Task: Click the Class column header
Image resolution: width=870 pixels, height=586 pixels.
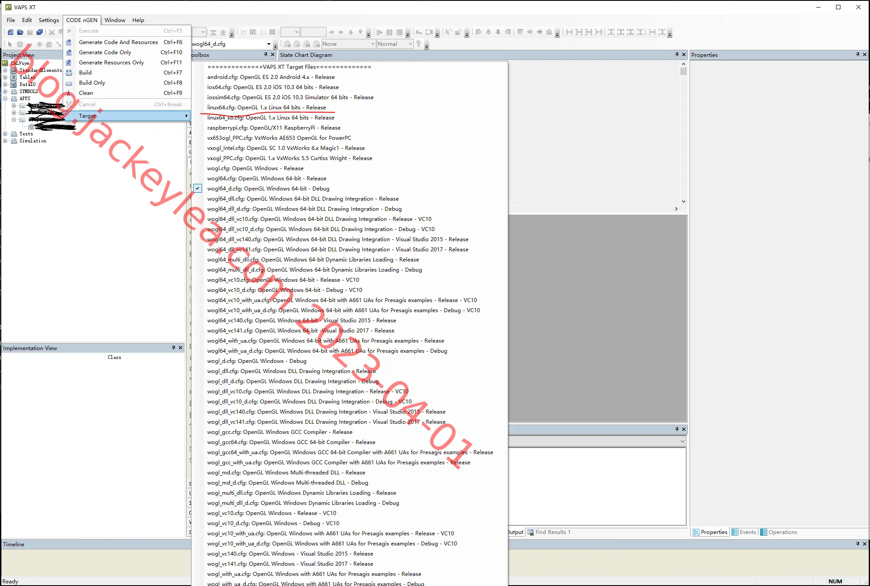Action: tap(114, 357)
